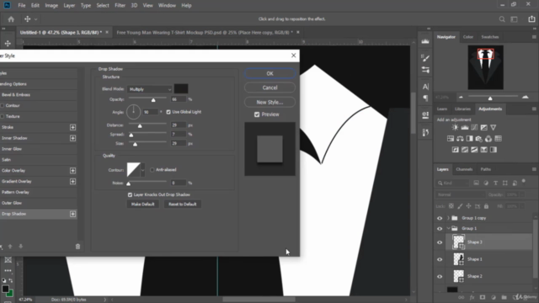Add a Channel Mixer adjustment

(488, 139)
